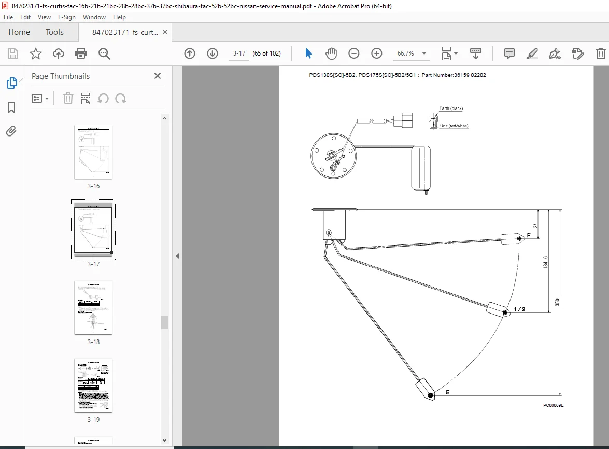Image resolution: width=609 pixels, height=449 pixels.
Task: Activate the selection arrow tool
Action: pos(308,53)
